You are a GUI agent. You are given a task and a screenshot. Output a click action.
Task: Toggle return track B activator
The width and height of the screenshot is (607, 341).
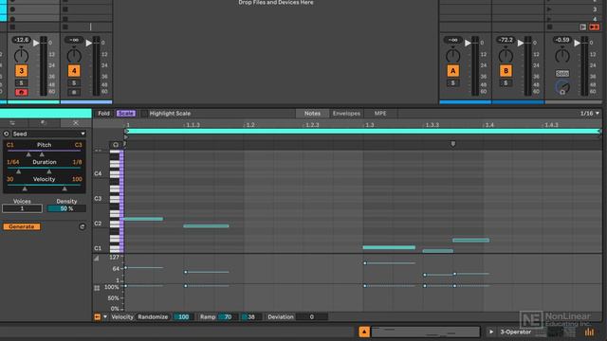pyautogui.click(x=506, y=71)
